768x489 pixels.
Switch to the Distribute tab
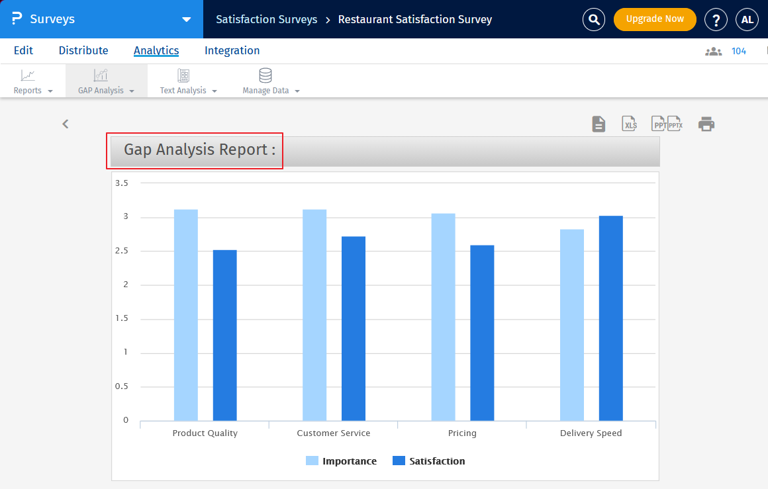pos(83,50)
